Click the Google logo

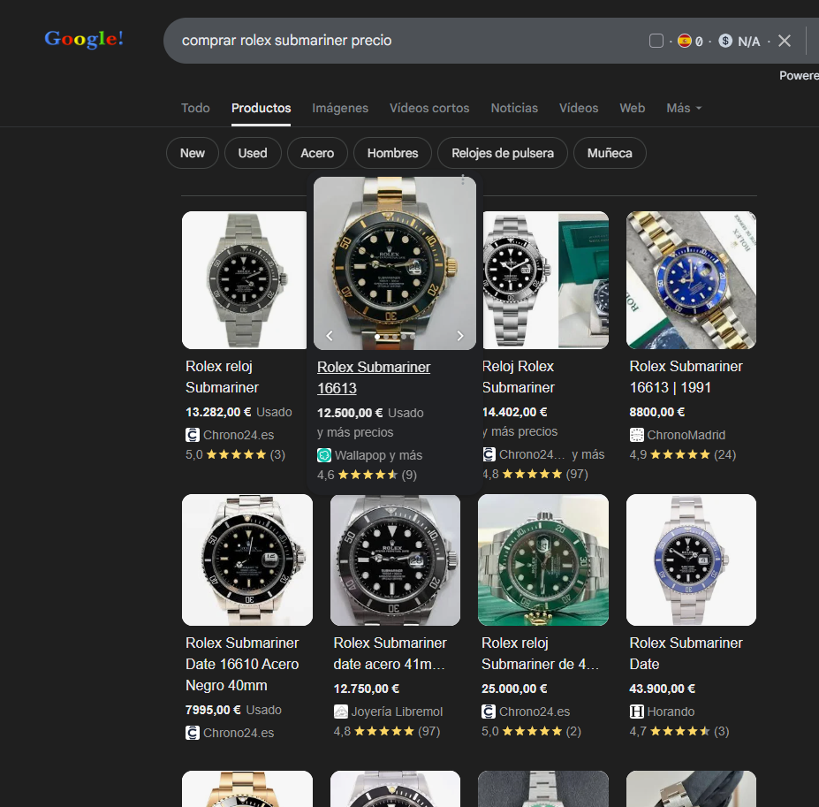[x=84, y=40]
